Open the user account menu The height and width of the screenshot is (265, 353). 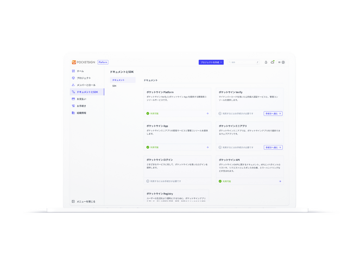282,62
